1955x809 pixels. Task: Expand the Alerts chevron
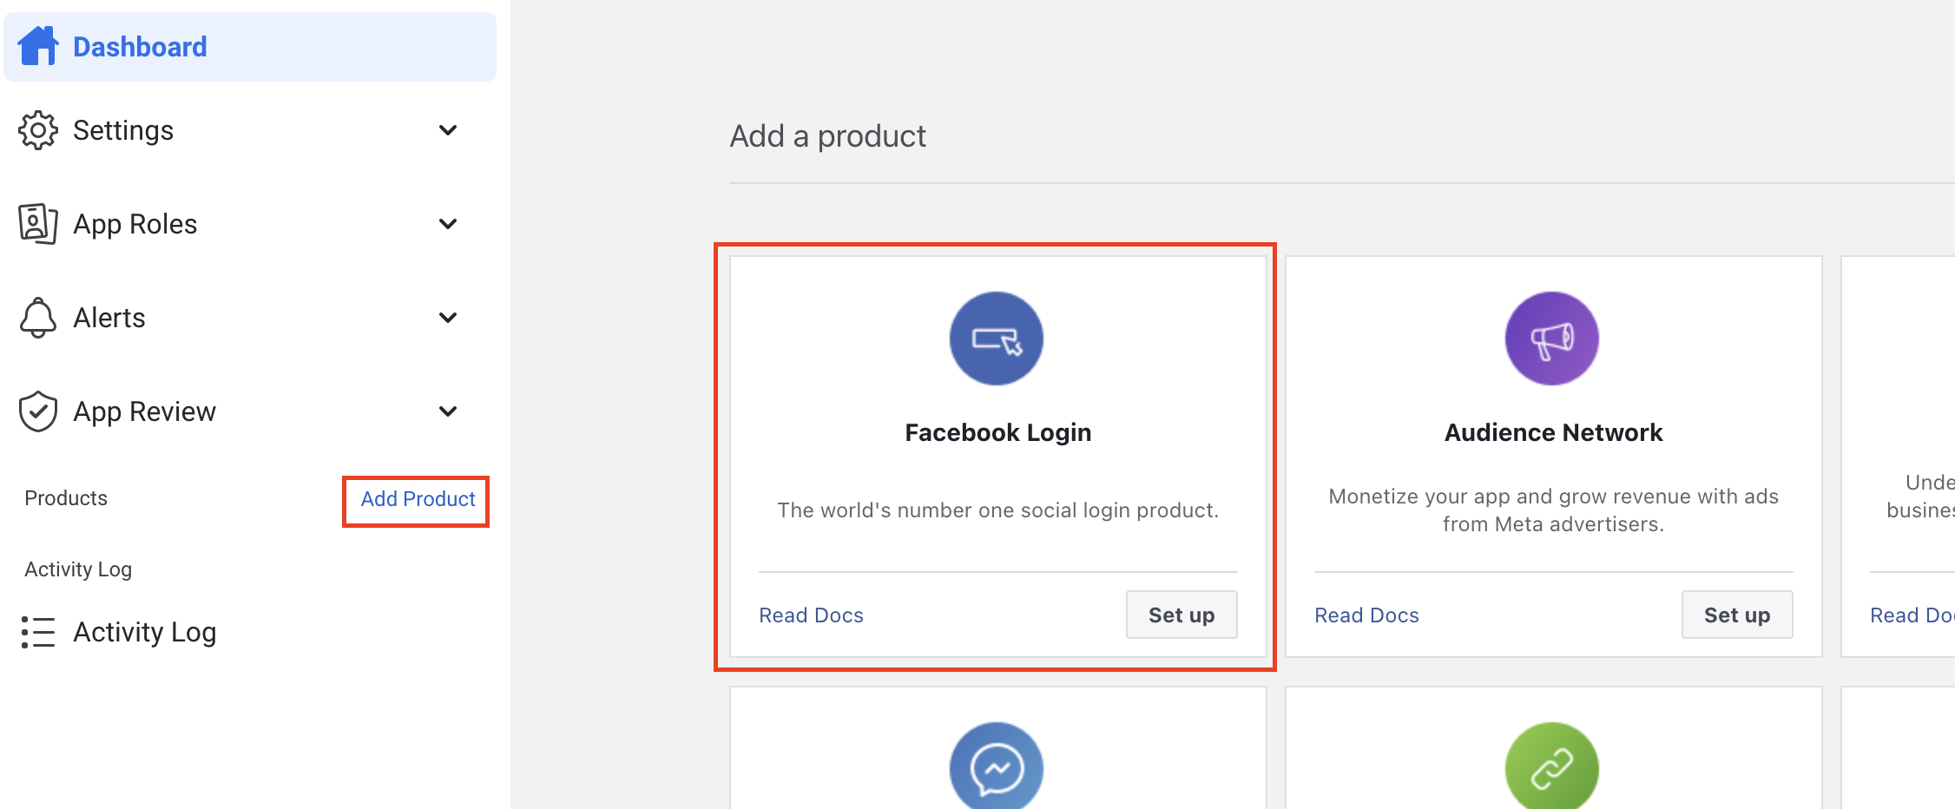coord(448,318)
